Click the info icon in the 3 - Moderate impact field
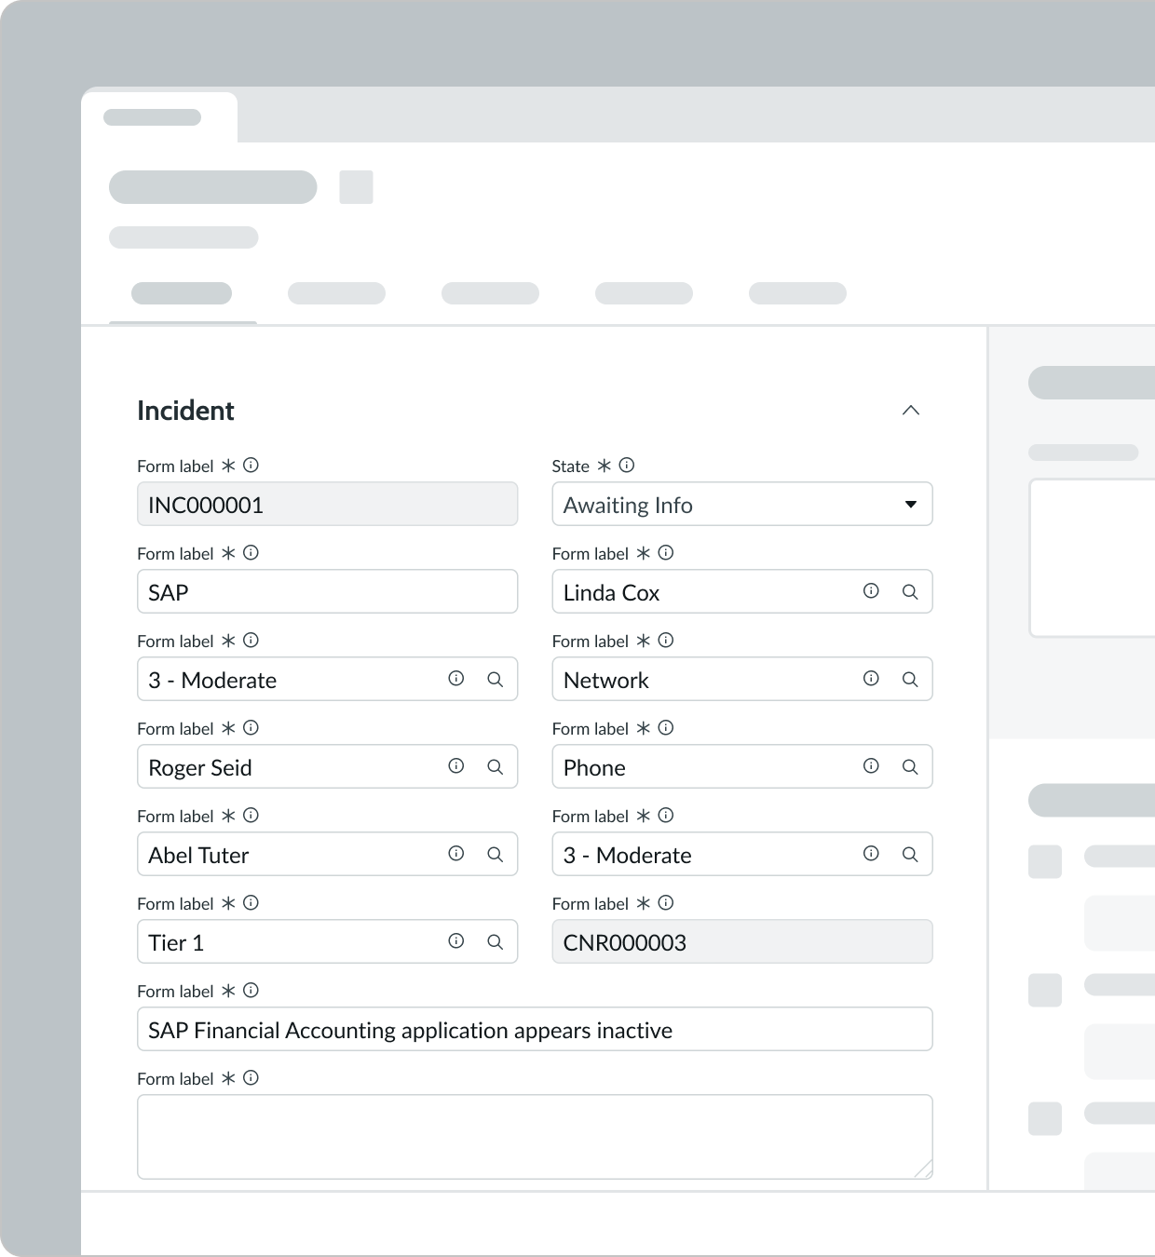This screenshot has height=1257, width=1155. click(x=455, y=679)
